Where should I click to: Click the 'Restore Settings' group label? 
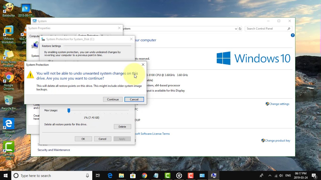tap(51, 46)
